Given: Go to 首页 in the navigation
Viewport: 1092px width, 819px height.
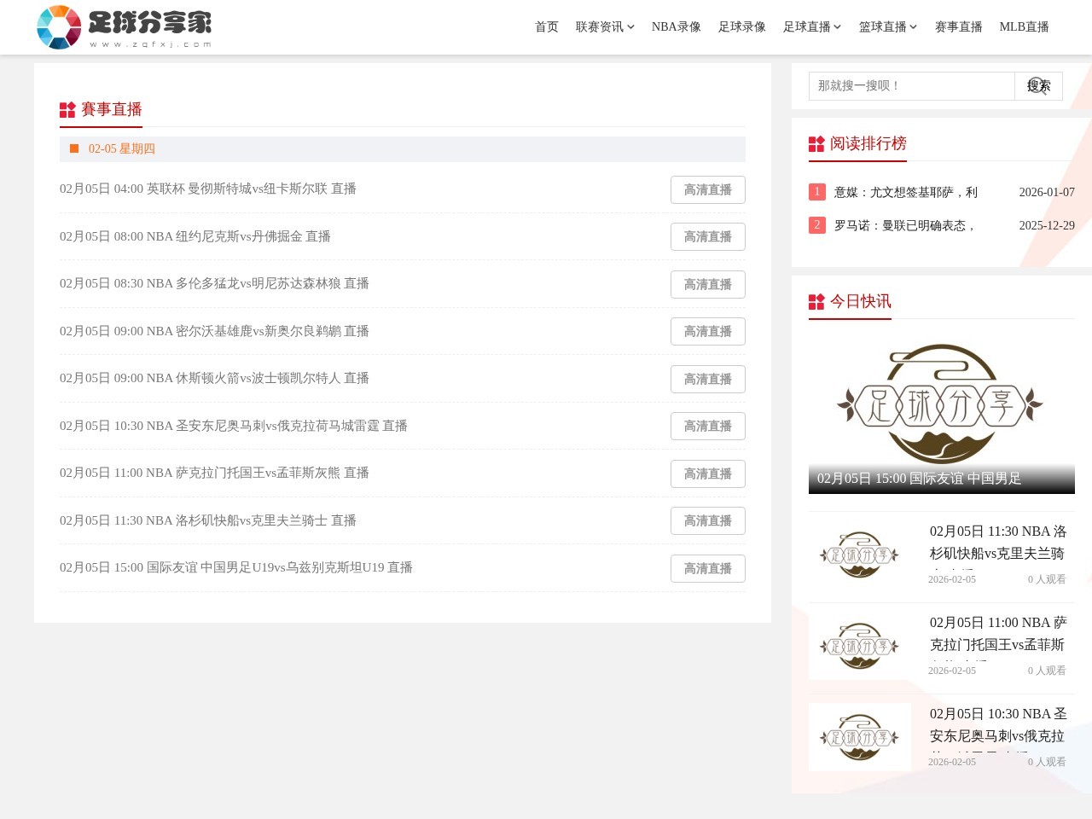Looking at the screenshot, I should pos(547,27).
